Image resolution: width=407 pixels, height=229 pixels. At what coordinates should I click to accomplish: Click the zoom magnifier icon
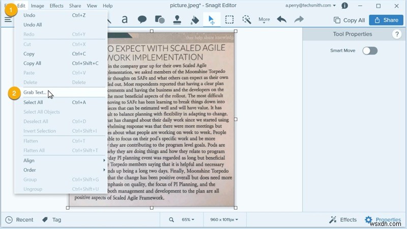coord(171,220)
